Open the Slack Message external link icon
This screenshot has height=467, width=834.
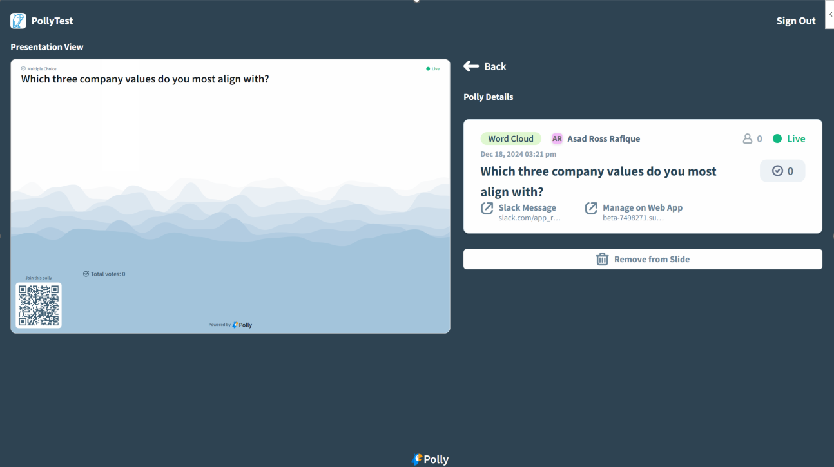tap(487, 207)
